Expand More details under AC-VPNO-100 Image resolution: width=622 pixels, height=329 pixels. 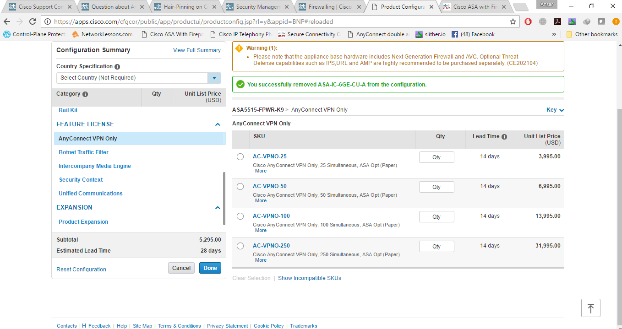pyautogui.click(x=261, y=230)
